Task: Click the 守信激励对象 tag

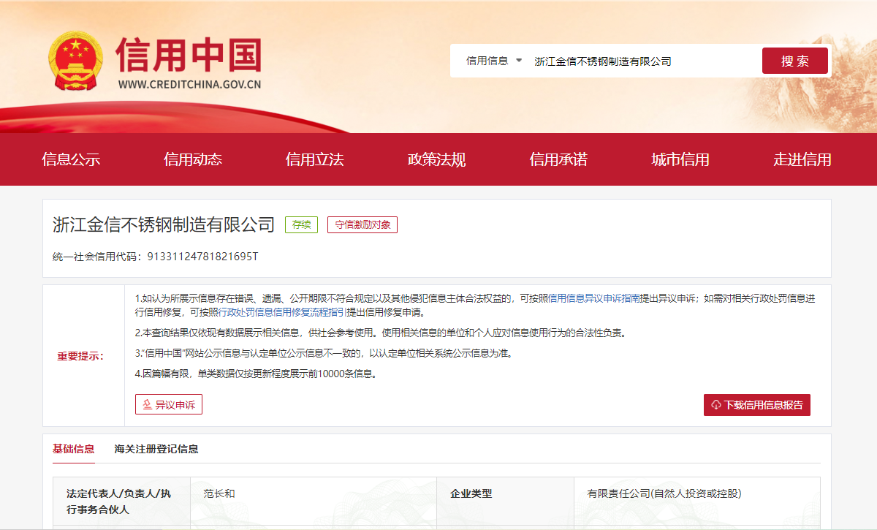Action: click(362, 225)
